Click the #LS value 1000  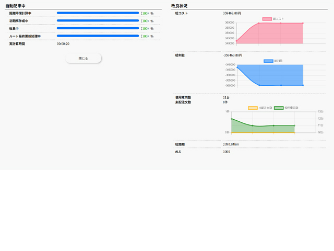click(x=226, y=152)
